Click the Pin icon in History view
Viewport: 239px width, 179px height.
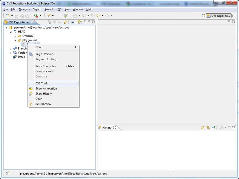(x=213, y=128)
